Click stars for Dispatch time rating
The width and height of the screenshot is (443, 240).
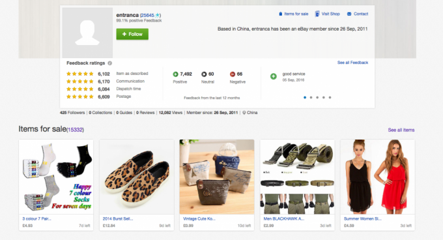80,89
